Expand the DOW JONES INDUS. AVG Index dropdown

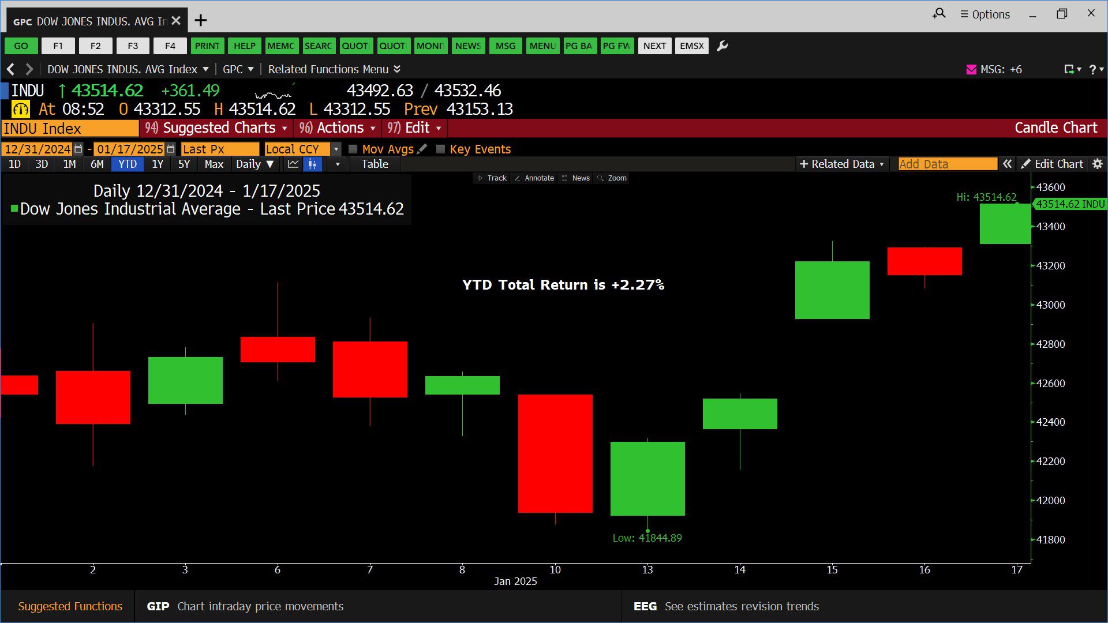click(128, 69)
